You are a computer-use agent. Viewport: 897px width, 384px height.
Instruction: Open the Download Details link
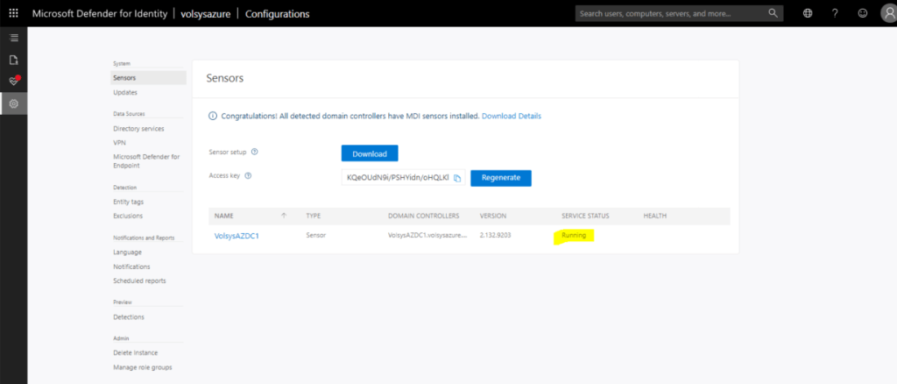(511, 116)
